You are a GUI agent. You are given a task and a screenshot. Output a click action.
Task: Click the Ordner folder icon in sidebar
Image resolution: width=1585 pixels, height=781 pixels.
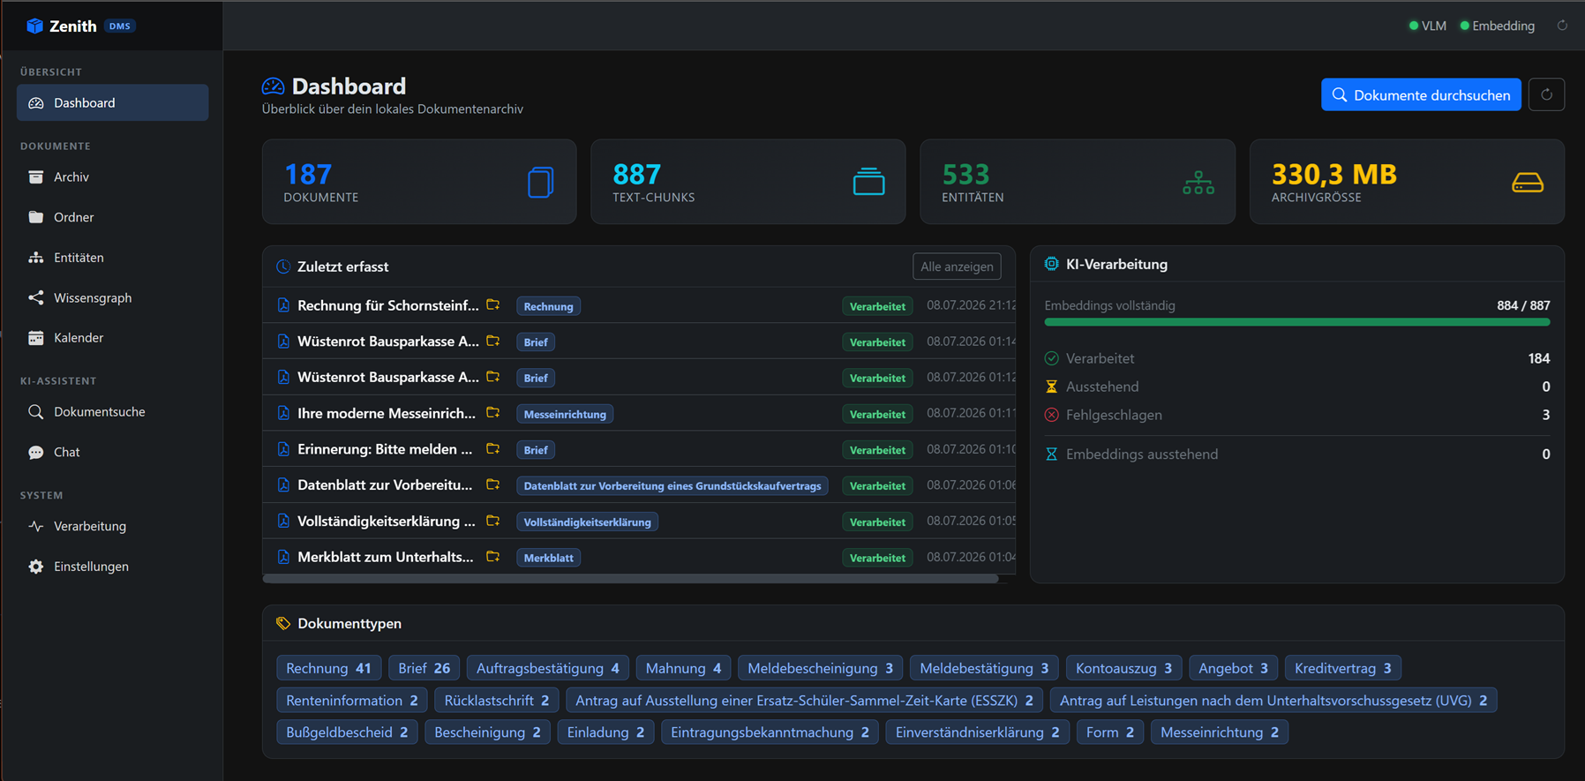(36, 217)
